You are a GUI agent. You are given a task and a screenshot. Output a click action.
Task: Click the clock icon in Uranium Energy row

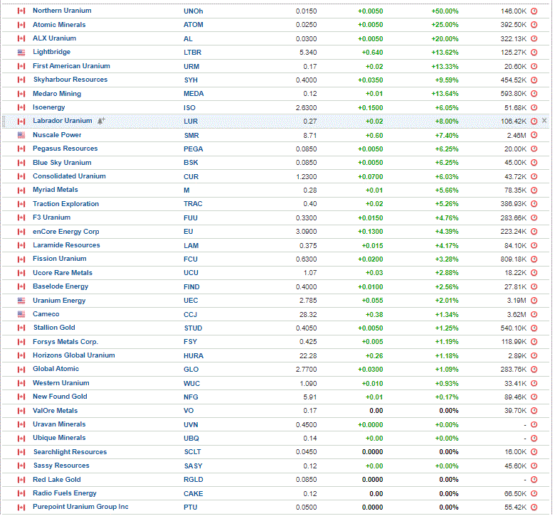pyautogui.click(x=534, y=301)
